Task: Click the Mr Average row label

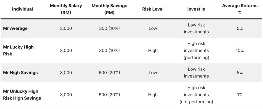Action: (x=15, y=28)
